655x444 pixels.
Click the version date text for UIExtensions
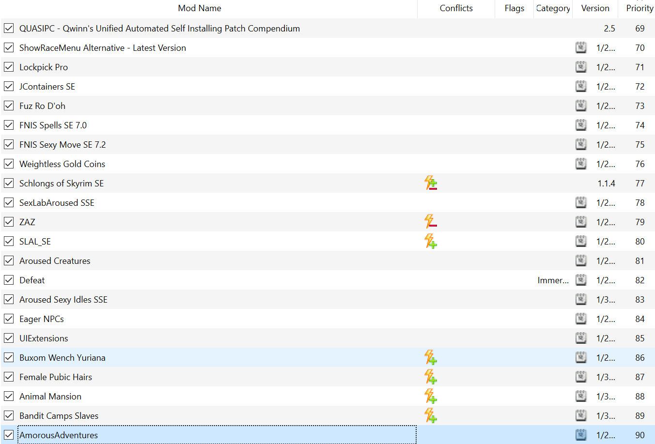tap(606, 338)
